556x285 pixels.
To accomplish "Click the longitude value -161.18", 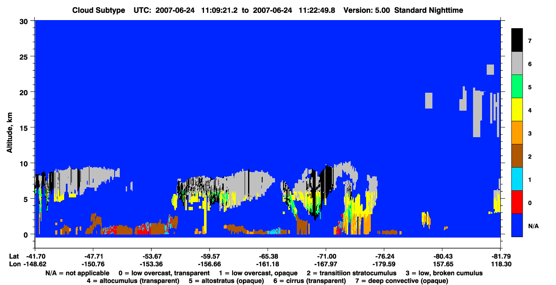I will [267, 264].
